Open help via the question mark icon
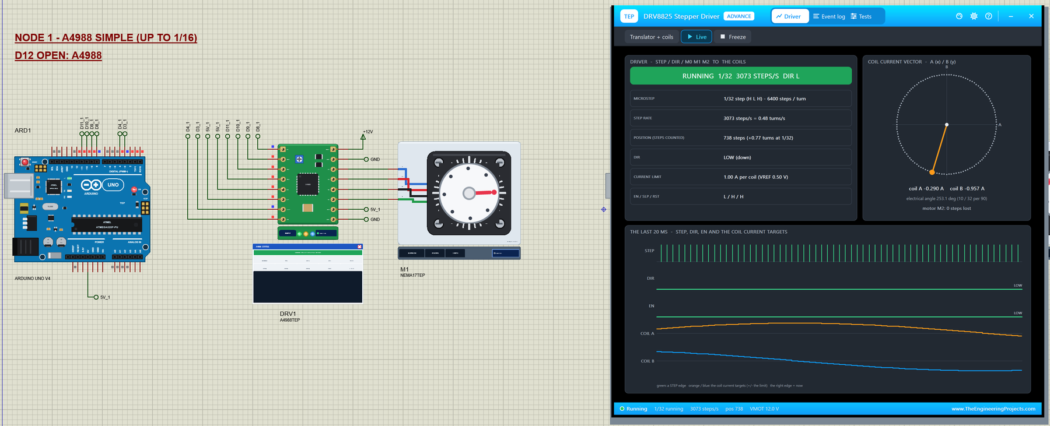The height and width of the screenshot is (426, 1050). tap(988, 16)
